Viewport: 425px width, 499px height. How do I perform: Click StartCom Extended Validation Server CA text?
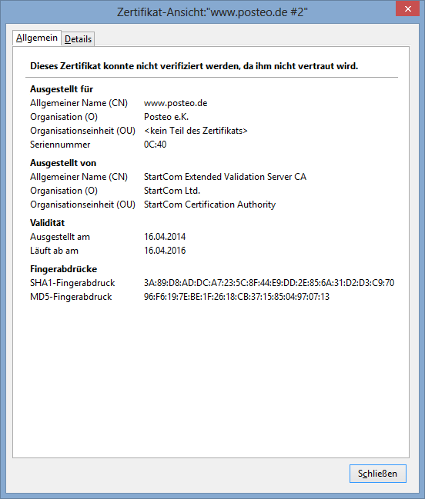[226, 177]
